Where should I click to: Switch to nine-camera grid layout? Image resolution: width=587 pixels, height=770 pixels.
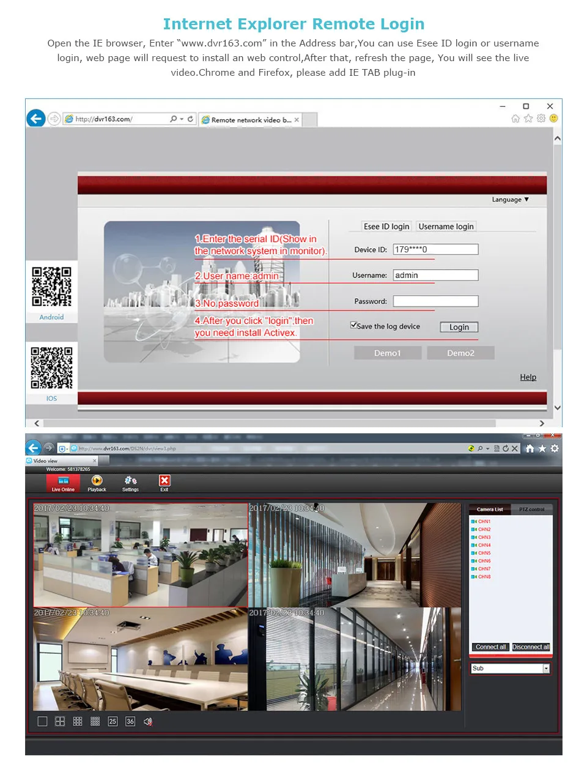(x=78, y=721)
